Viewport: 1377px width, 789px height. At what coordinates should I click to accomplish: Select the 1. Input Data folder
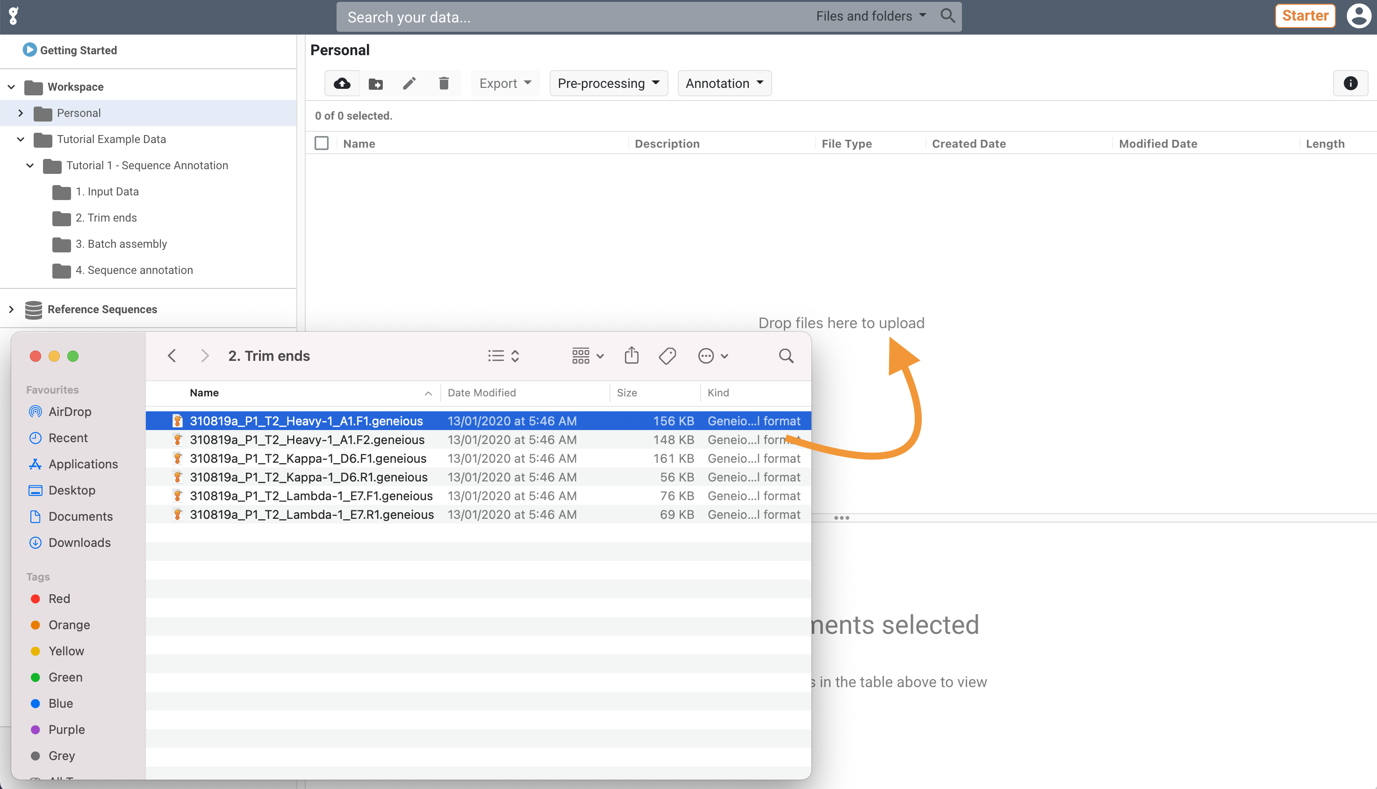pyautogui.click(x=108, y=192)
